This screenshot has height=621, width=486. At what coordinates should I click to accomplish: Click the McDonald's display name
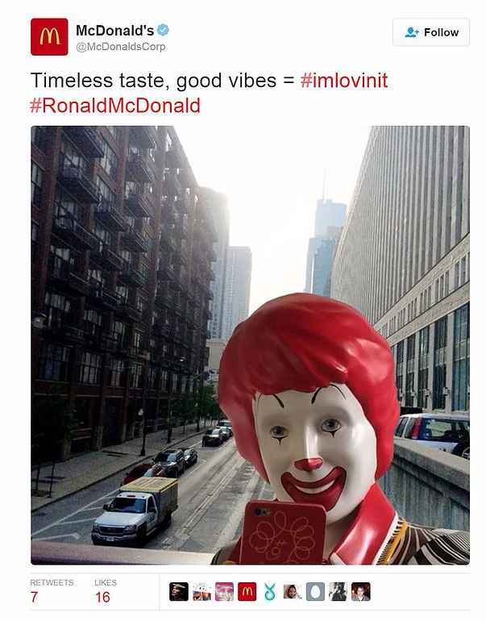(114, 30)
